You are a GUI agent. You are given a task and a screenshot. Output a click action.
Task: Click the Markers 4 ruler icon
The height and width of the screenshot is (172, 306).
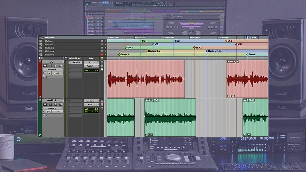(41, 51)
